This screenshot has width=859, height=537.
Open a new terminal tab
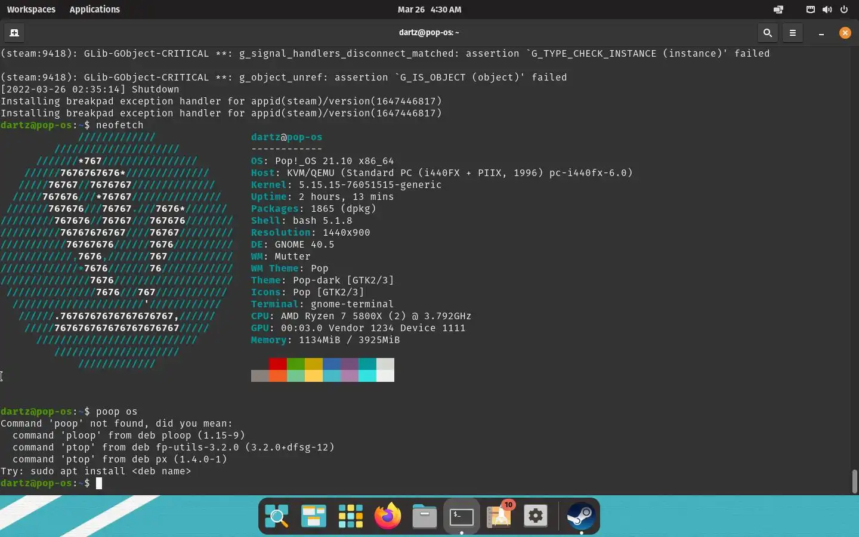pyautogui.click(x=14, y=33)
